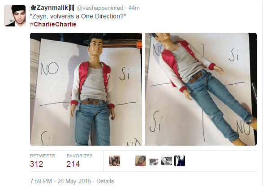This screenshot has height=186, width=263.
Task: Open first retweeter avatar with child's face
Action: pos(115,161)
